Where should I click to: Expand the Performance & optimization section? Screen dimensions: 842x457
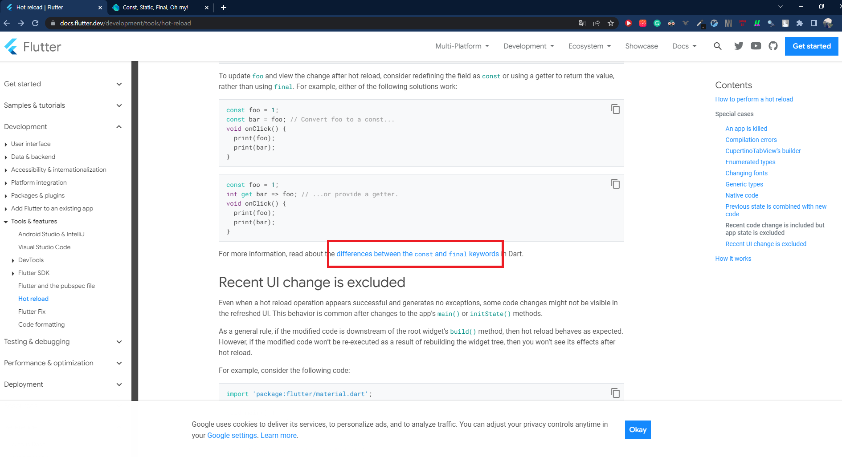coord(63,363)
